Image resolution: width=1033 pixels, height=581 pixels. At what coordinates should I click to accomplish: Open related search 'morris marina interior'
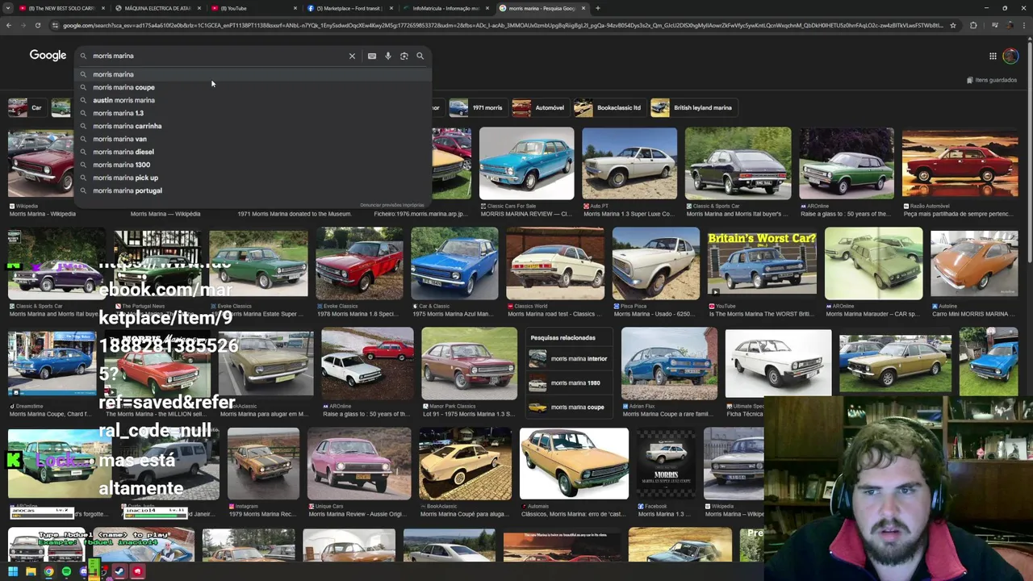(568, 359)
